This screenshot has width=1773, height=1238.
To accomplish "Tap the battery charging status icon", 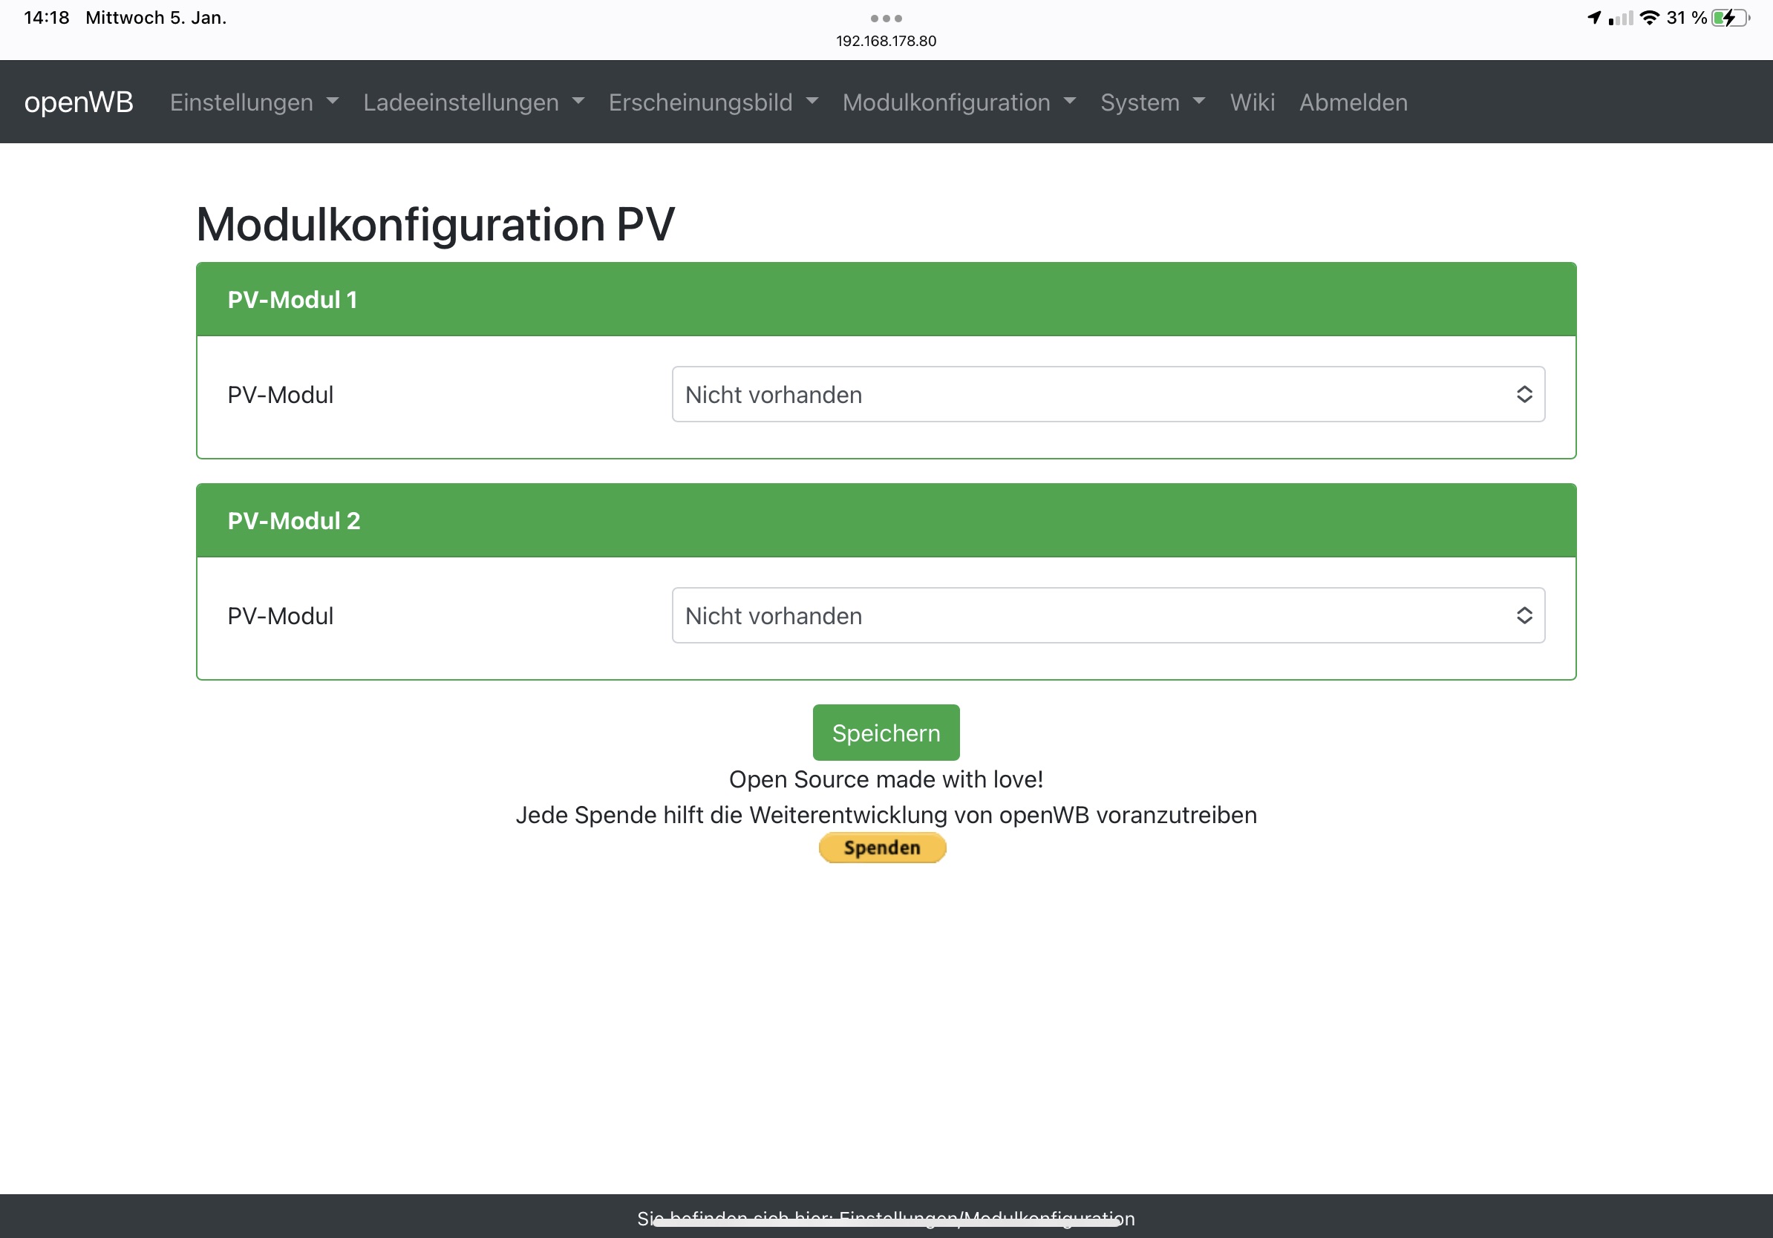I will (x=1729, y=18).
